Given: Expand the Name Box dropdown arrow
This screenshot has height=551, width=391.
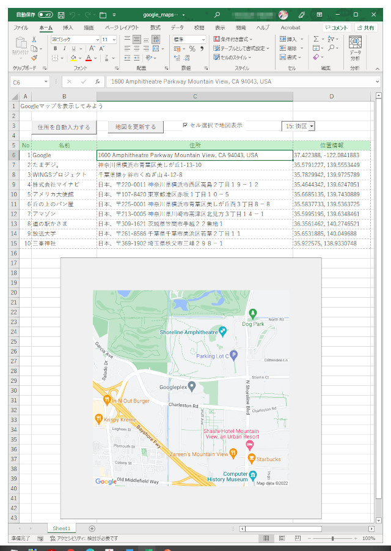Looking at the screenshot, I should 46,82.
